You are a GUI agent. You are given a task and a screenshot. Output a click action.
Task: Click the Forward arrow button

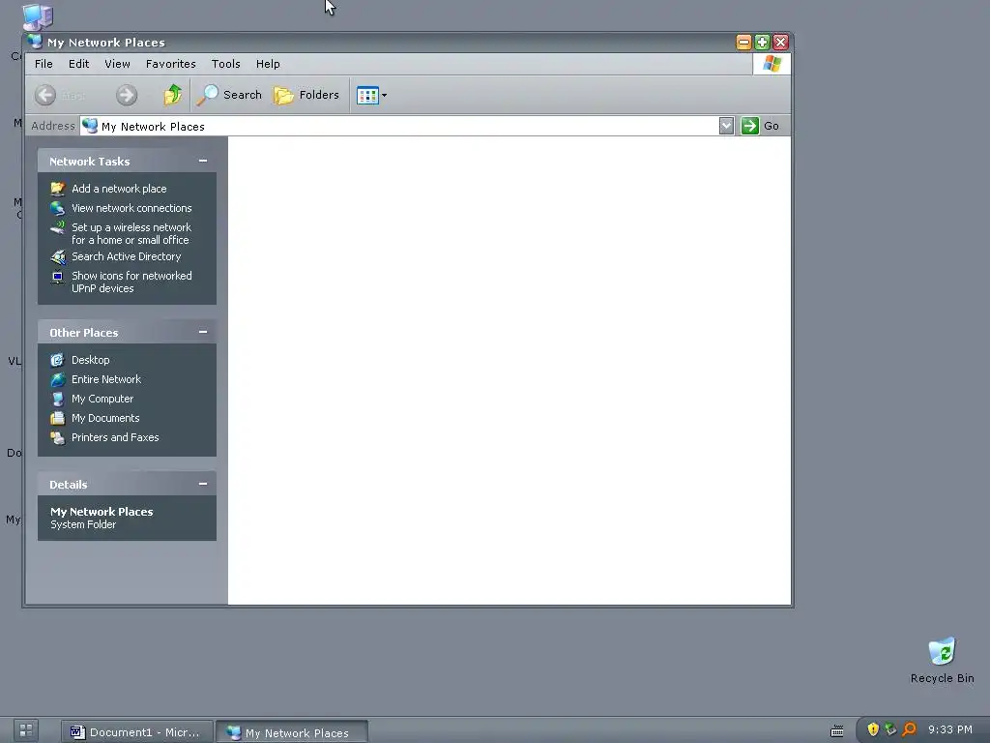coord(127,96)
